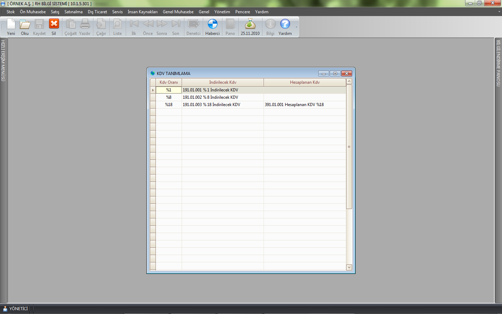Click the Kdv Oranı column header
This screenshot has width=502, height=314.
click(x=169, y=82)
